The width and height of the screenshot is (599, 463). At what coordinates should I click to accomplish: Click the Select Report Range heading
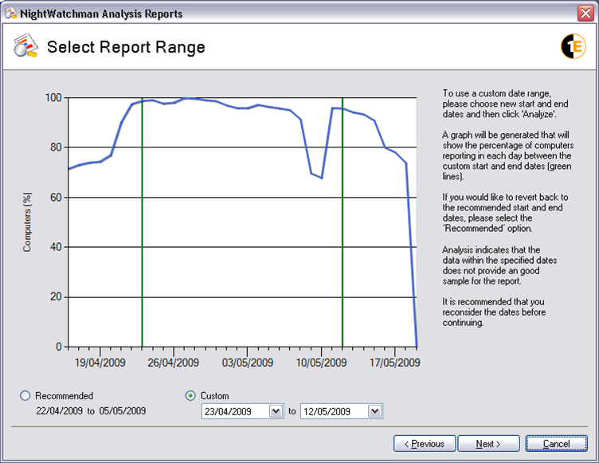126,47
